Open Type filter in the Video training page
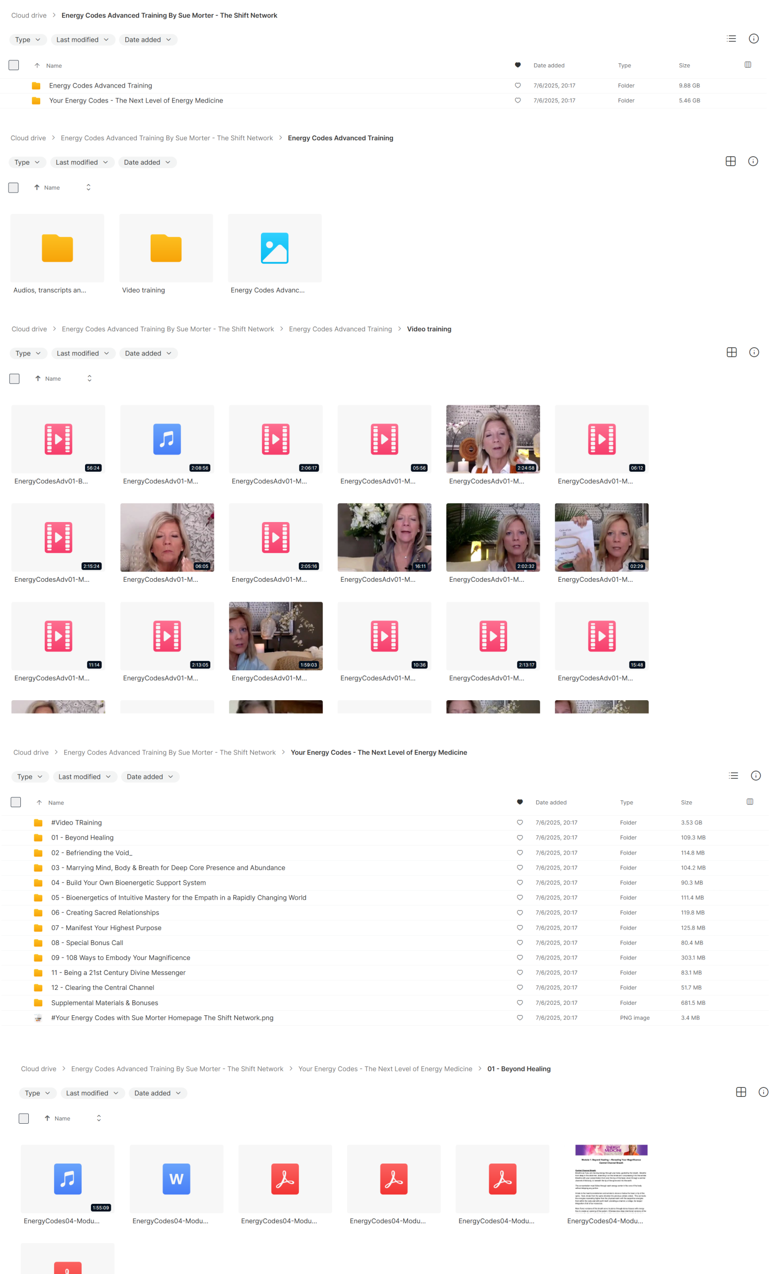 pos(28,353)
